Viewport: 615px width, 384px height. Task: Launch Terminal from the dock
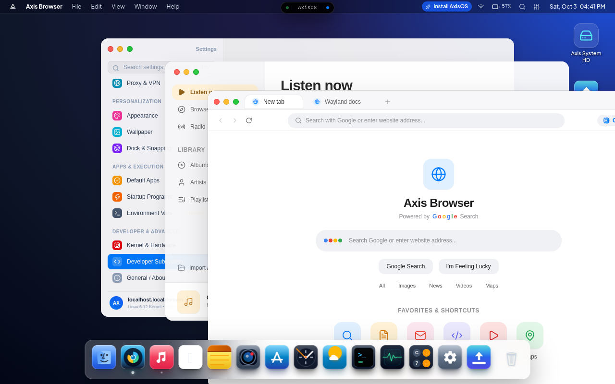[x=364, y=357]
